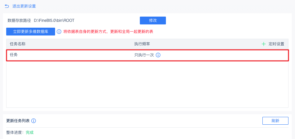Image resolution: width=295 pixels, height=139 pixels.
Task: Click info icon beside 立即更新多维数据库 button
Action: coord(59,32)
